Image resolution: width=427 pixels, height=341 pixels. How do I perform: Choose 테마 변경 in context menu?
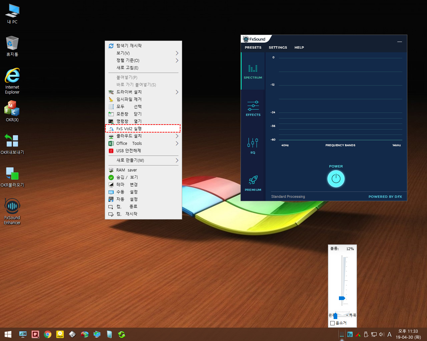click(143, 184)
